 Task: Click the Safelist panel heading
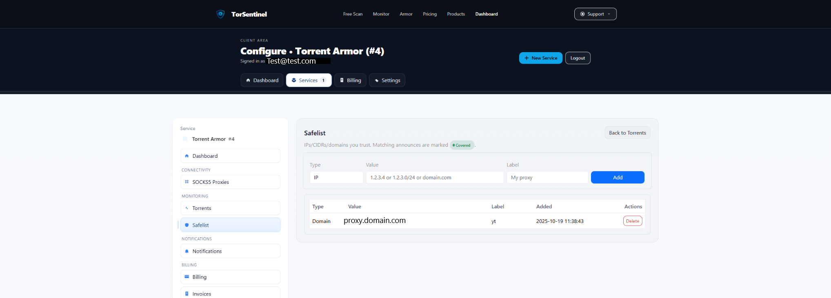tap(315, 133)
